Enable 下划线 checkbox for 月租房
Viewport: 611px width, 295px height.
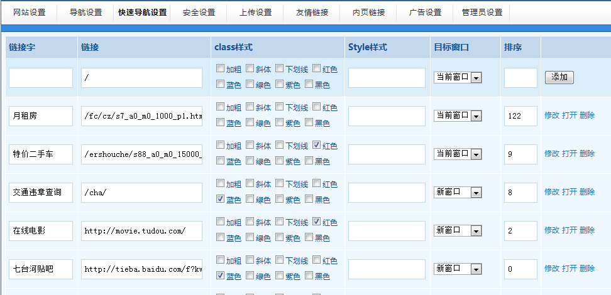pyautogui.click(x=279, y=107)
